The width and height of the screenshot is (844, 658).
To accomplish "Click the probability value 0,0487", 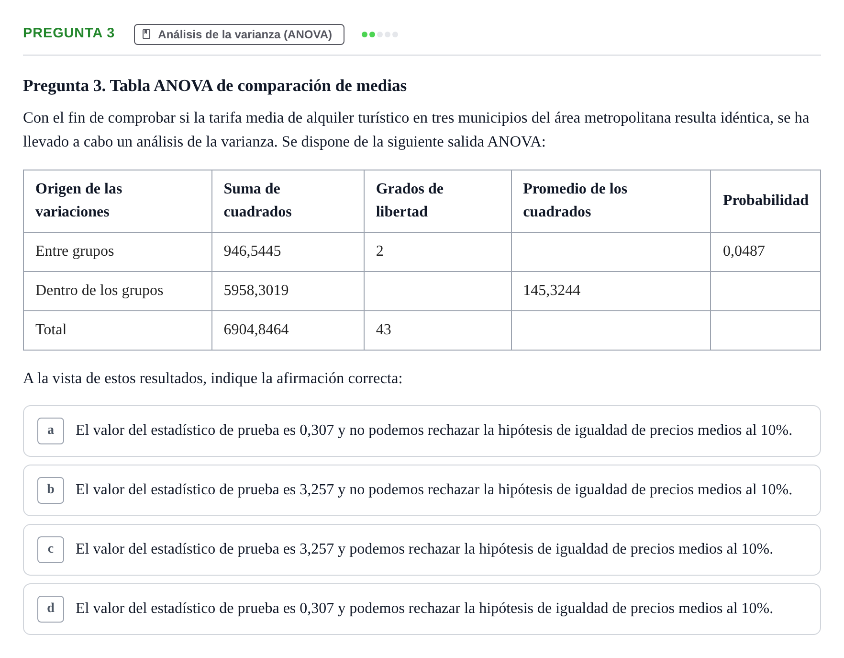I will click(744, 251).
